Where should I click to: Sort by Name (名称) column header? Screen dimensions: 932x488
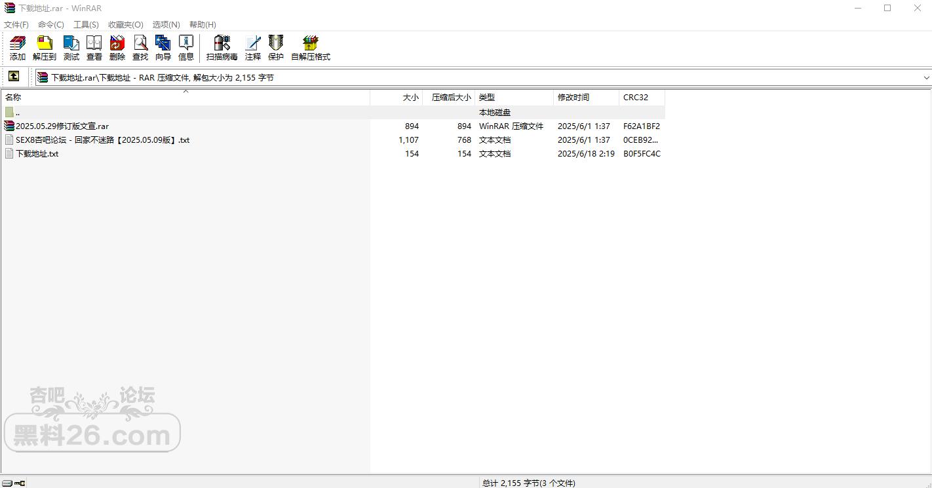185,97
